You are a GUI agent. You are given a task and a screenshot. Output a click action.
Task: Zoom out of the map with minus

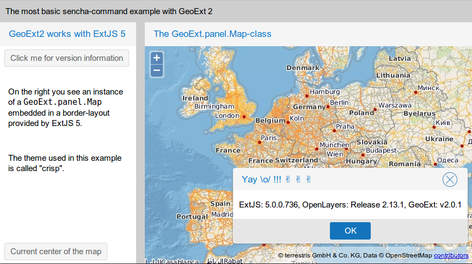(157, 71)
